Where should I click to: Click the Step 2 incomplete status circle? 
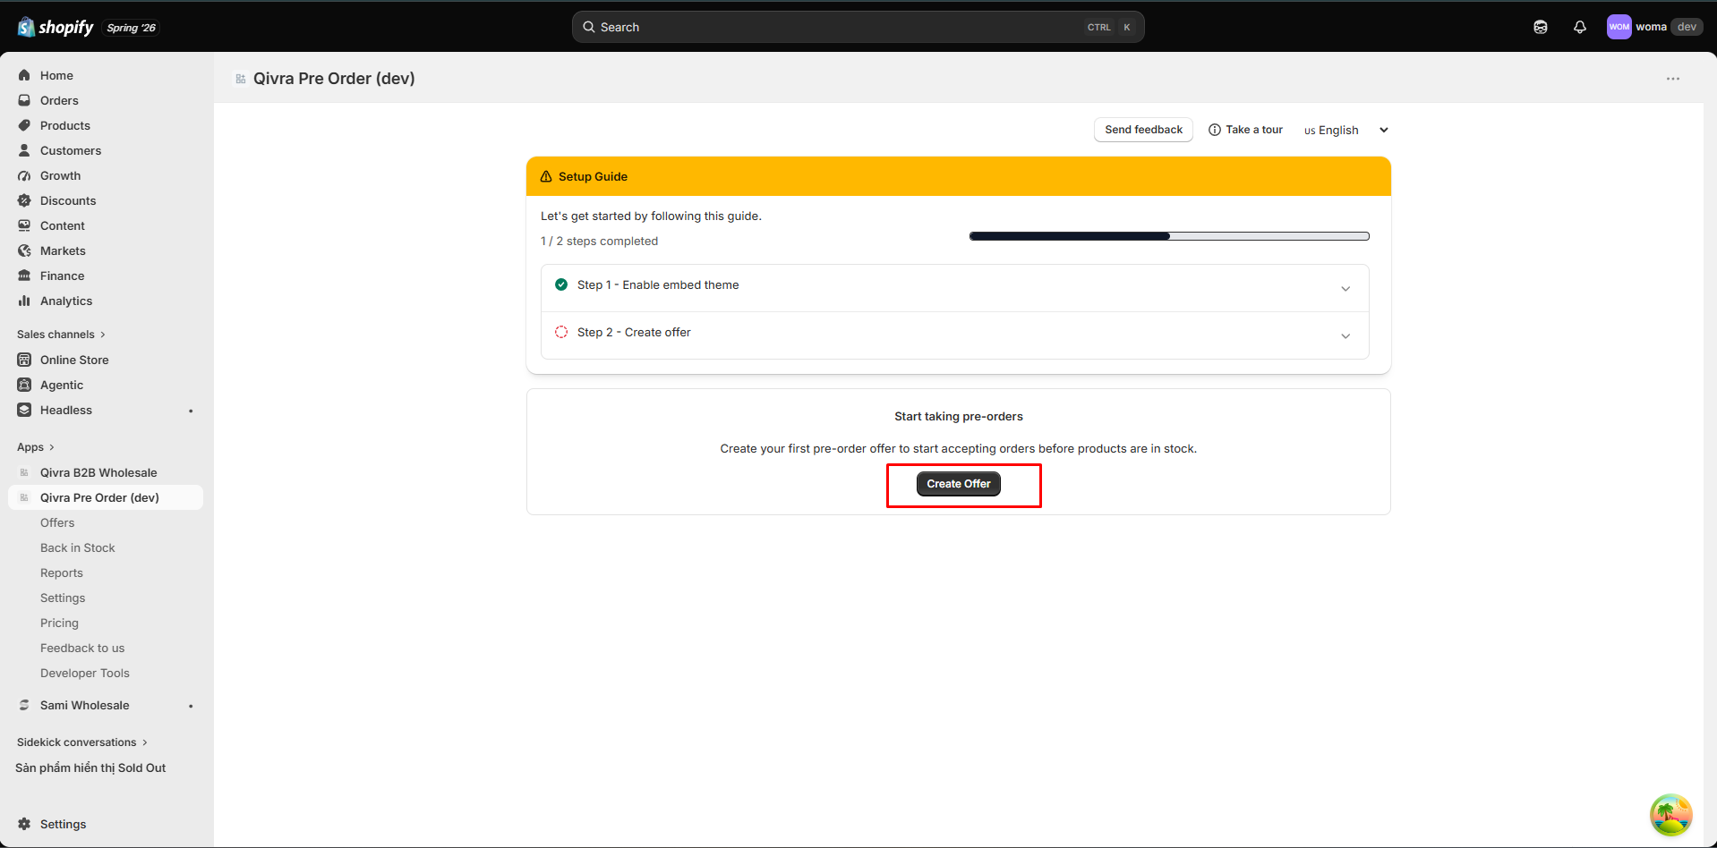click(x=561, y=332)
